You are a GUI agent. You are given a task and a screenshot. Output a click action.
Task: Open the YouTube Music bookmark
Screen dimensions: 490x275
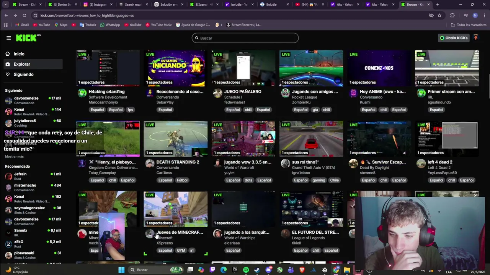coord(158,25)
